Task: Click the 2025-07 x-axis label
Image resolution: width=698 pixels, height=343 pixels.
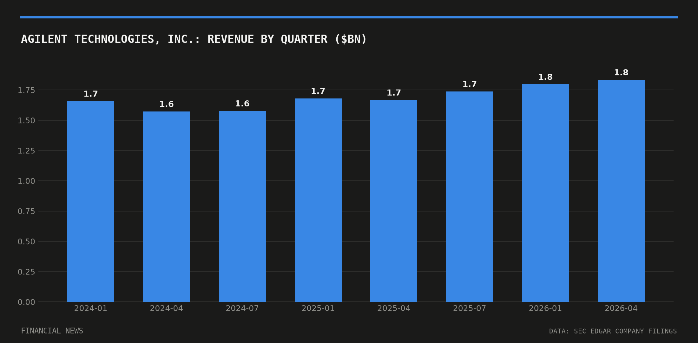Action: pyautogui.click(x=470, y=308)
